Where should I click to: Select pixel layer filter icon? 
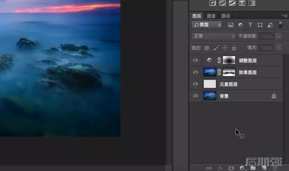[231, 25]
